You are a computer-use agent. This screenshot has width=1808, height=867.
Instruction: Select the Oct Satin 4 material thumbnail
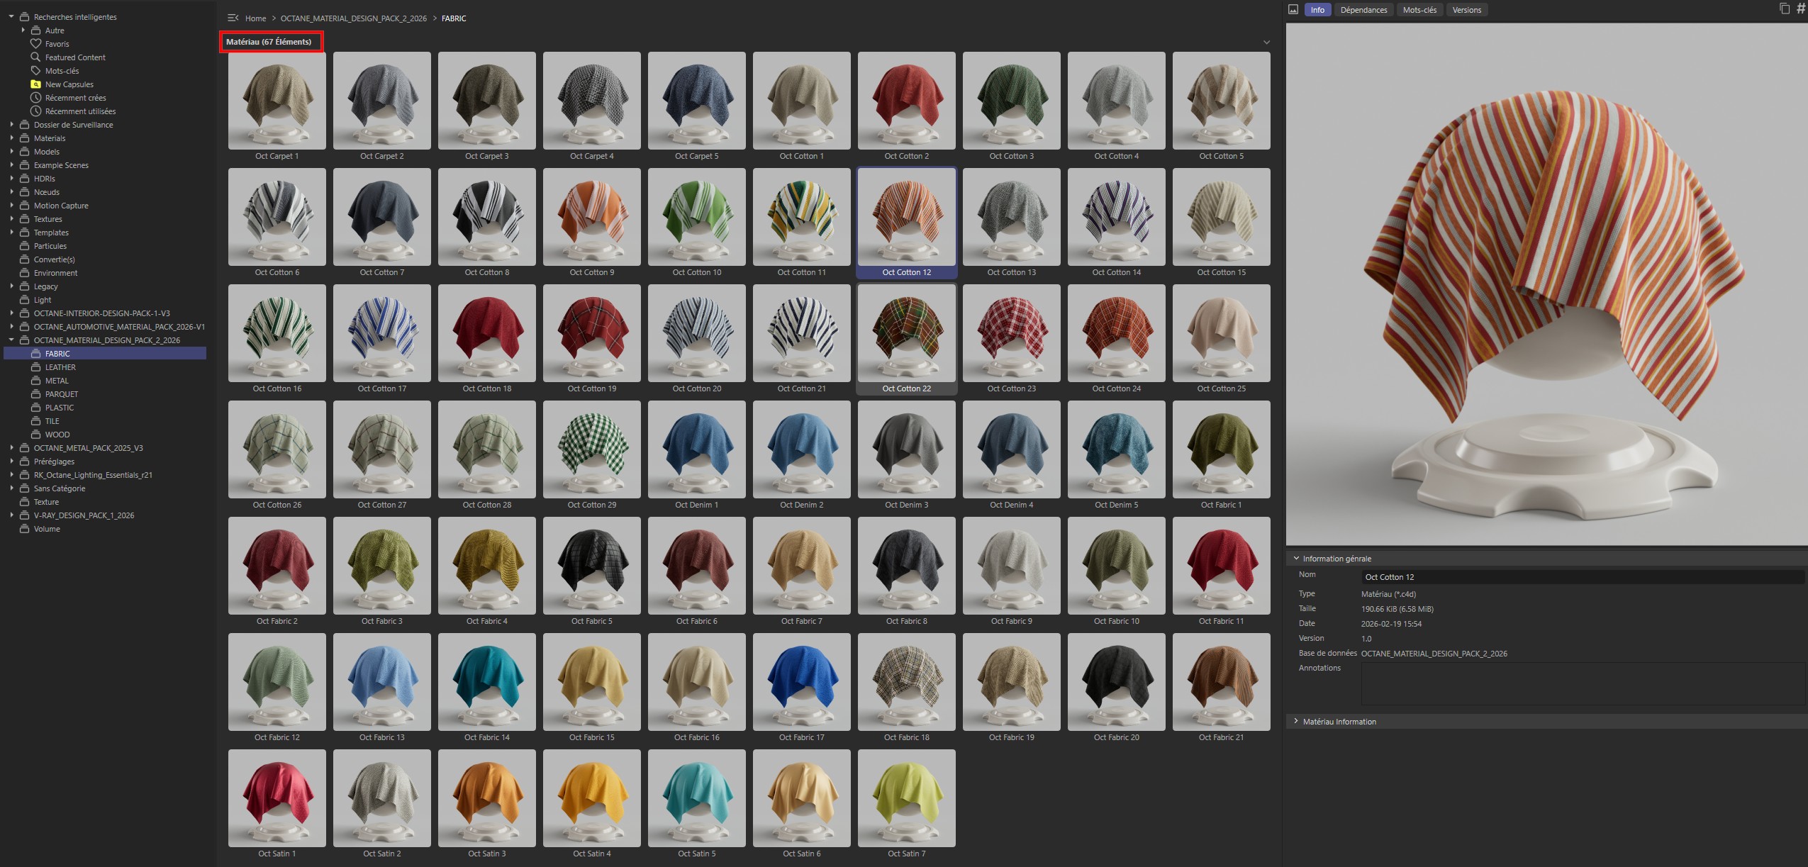point(591,798)
